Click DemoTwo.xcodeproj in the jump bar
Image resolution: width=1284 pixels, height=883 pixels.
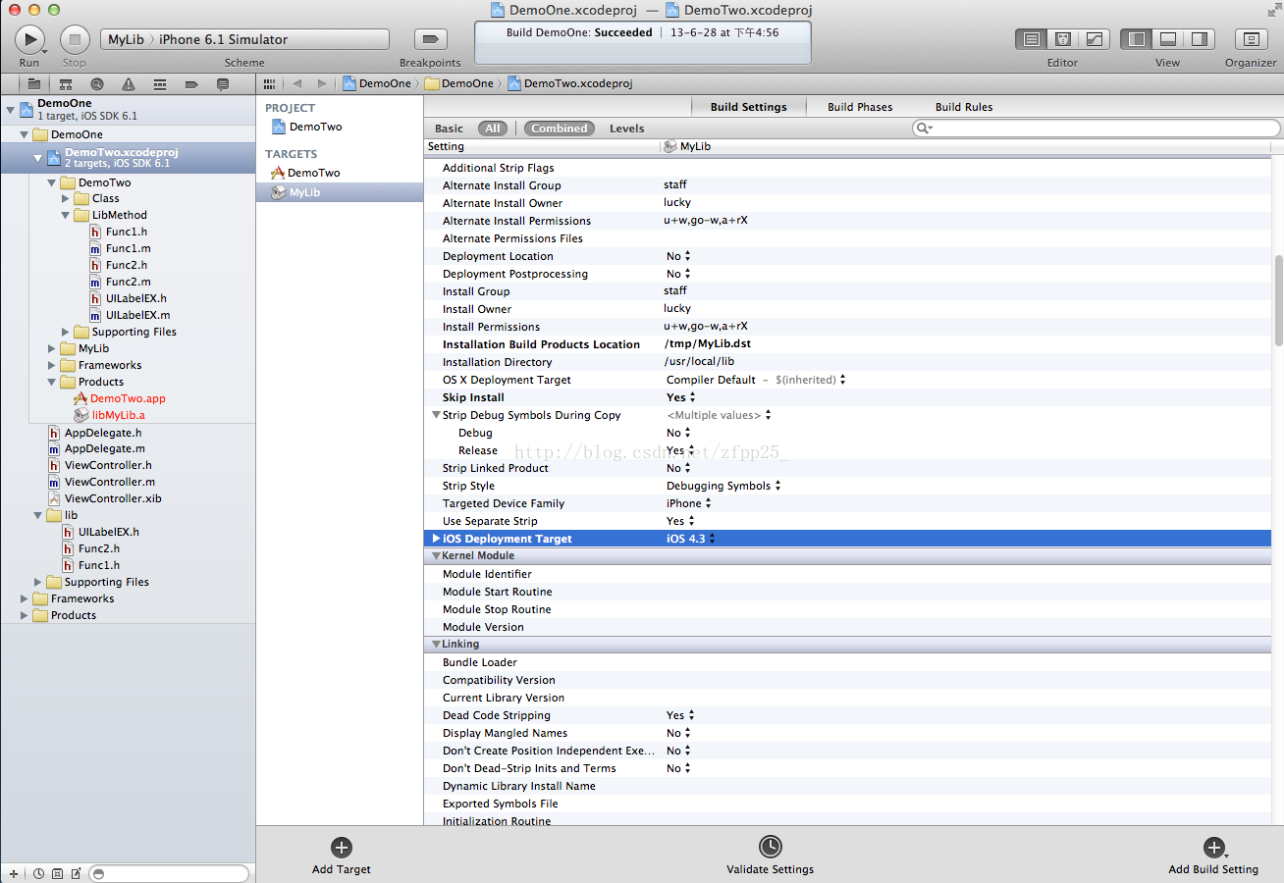(569, 83)
